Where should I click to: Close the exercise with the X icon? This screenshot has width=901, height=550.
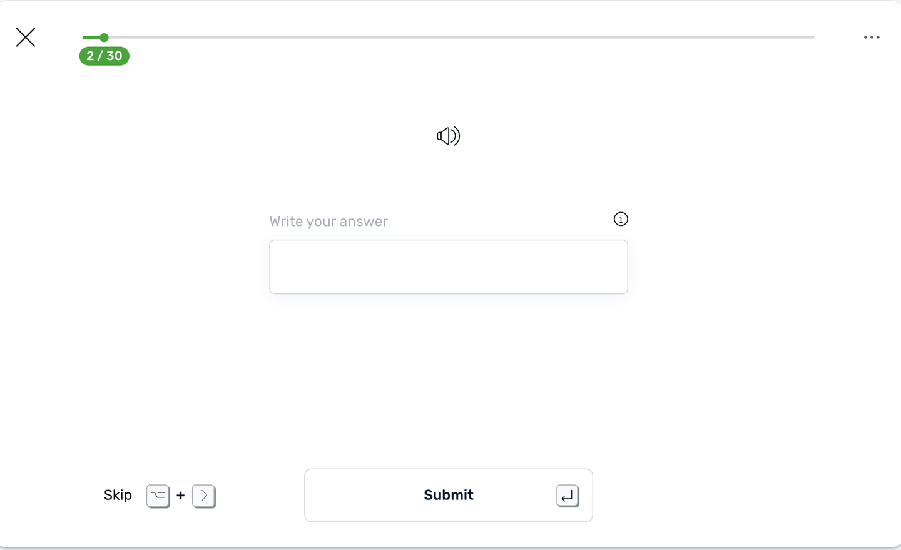point(26,38)
